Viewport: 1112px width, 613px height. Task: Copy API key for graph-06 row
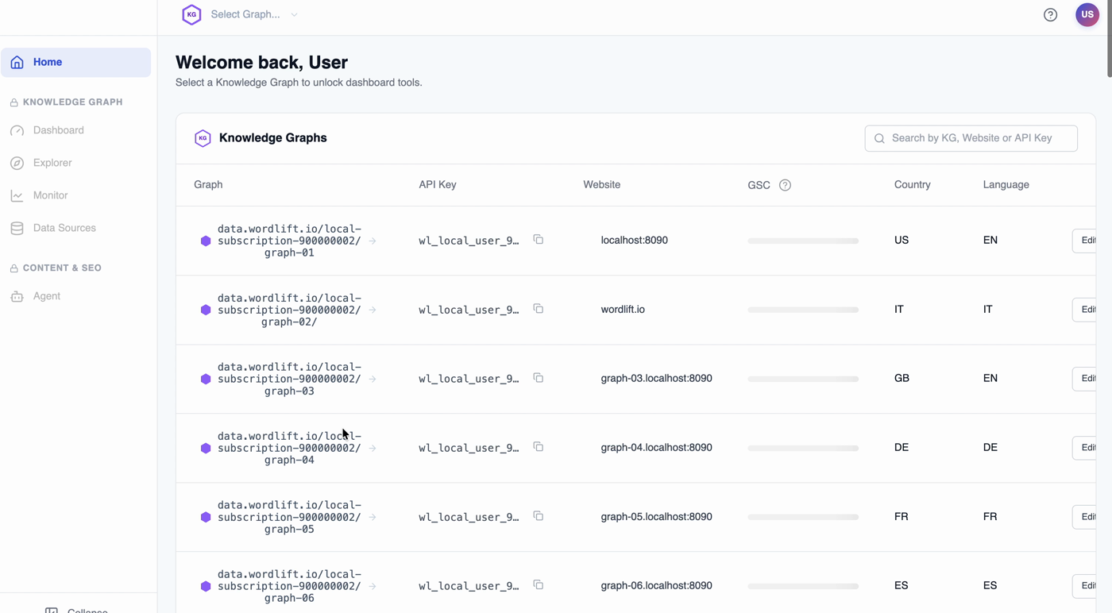pos(538,584)
